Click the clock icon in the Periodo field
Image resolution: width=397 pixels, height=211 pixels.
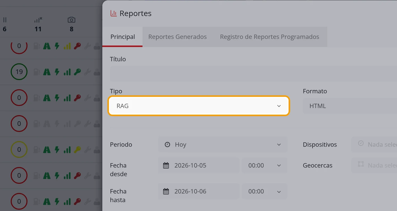click(x=168, y=144)
